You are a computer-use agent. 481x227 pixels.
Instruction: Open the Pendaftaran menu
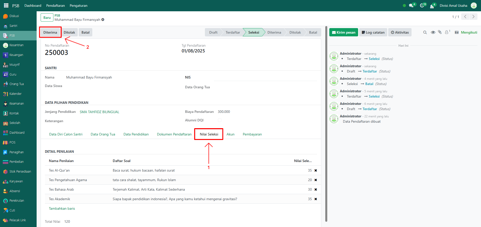pyautogui.click(x=55, y=6)
